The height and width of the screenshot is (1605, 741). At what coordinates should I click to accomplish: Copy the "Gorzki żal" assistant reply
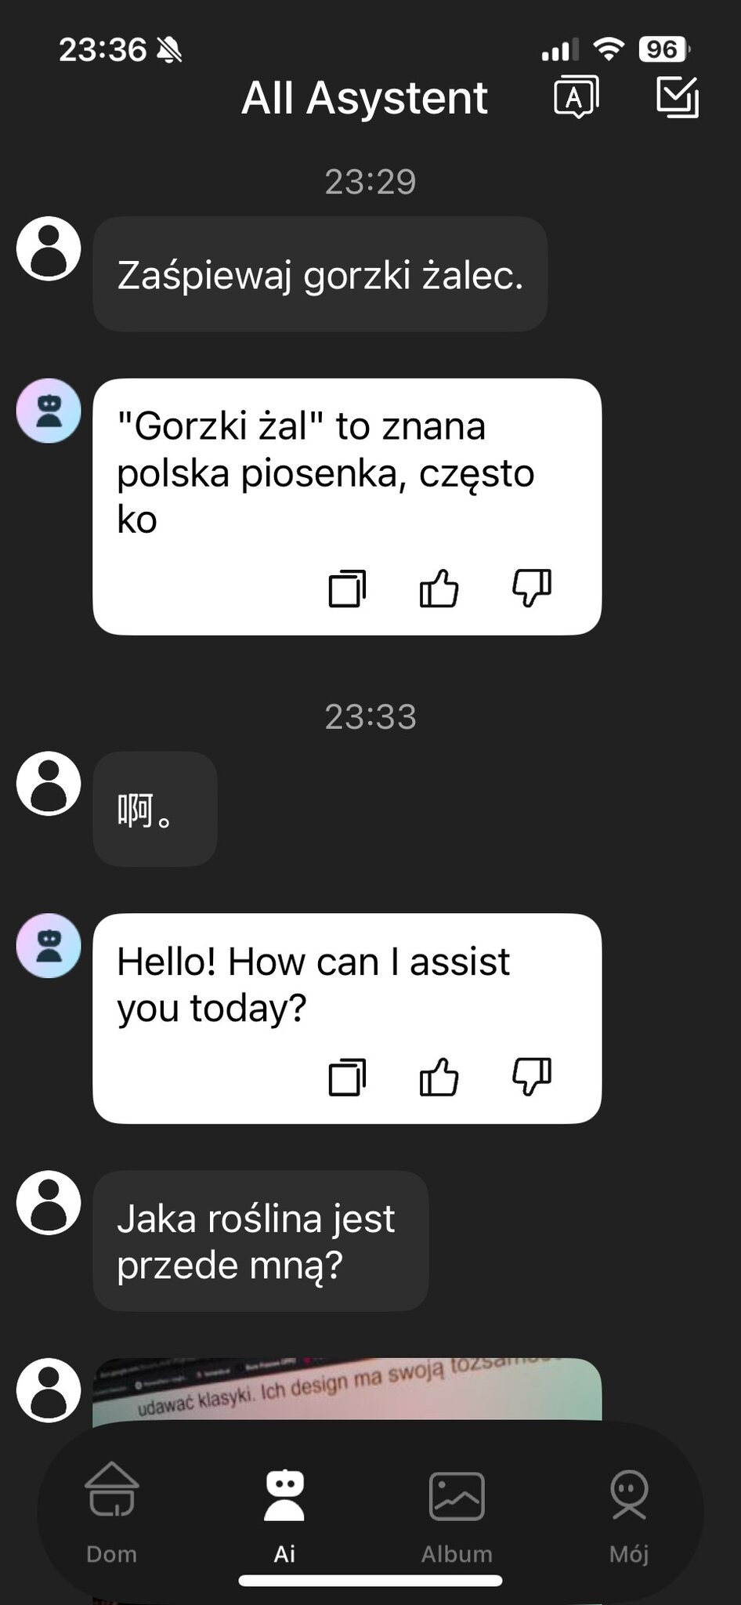coord(347,589)
